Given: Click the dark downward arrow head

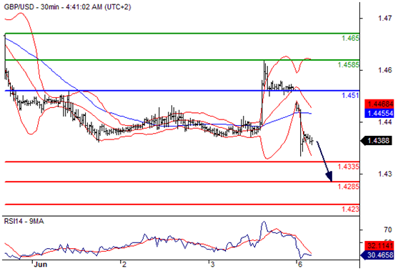Looking at the screenshot, I should pos(329,177).
